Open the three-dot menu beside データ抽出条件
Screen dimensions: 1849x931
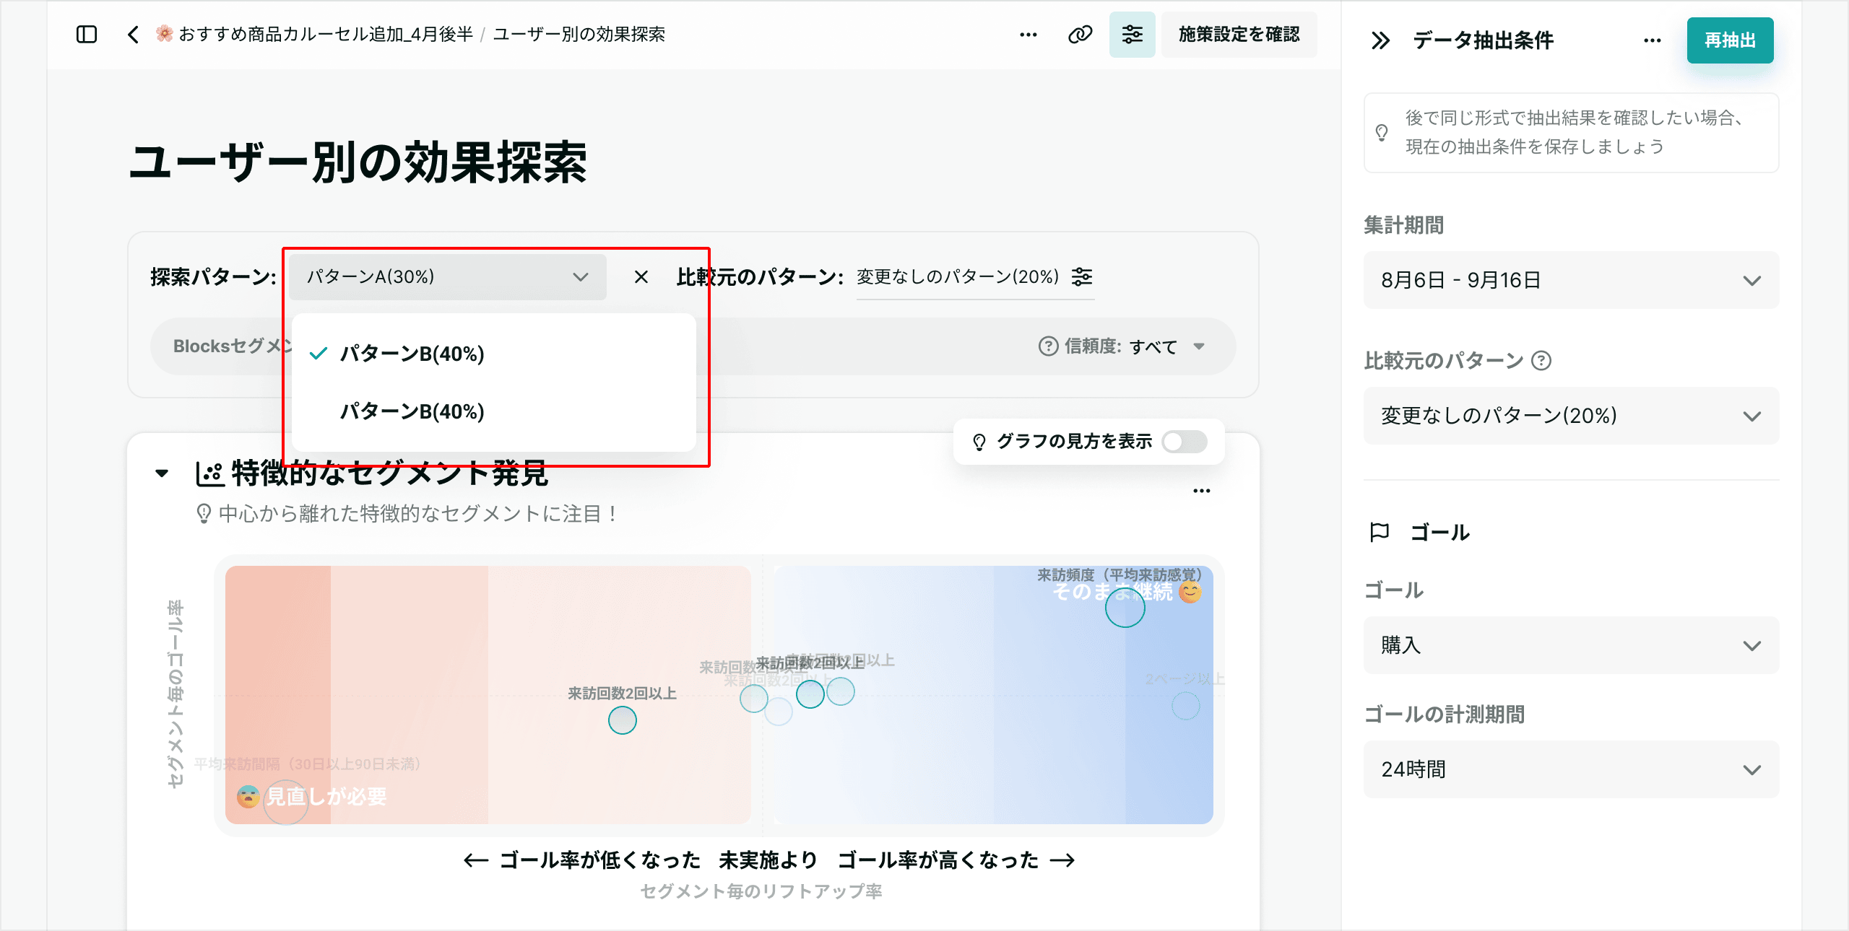point(1653,40)
